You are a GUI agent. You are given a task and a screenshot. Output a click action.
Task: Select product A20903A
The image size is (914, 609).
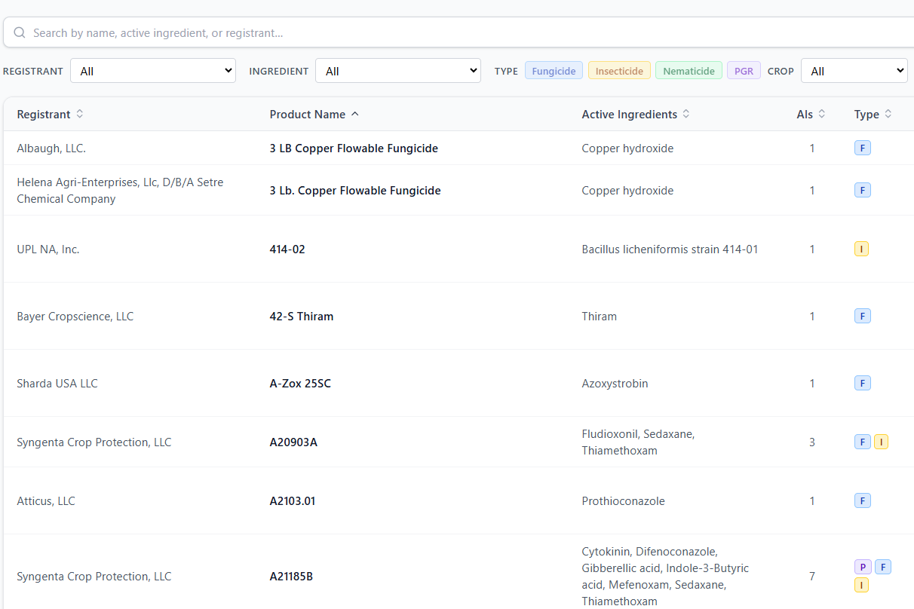pos(293,442)
